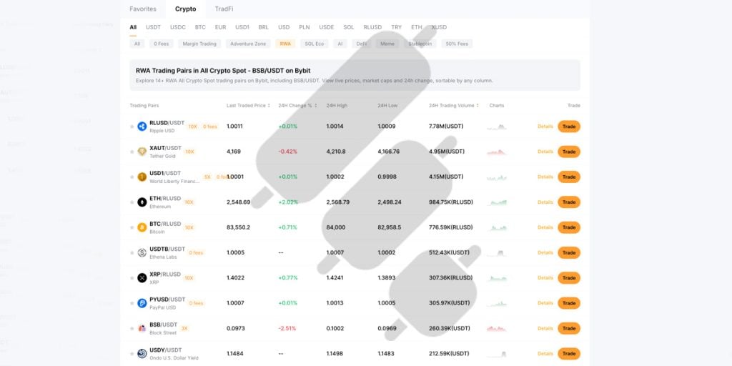Open the XAUT/USDT mini chart
Screen dimensions: 732x366
pos(497,152)
